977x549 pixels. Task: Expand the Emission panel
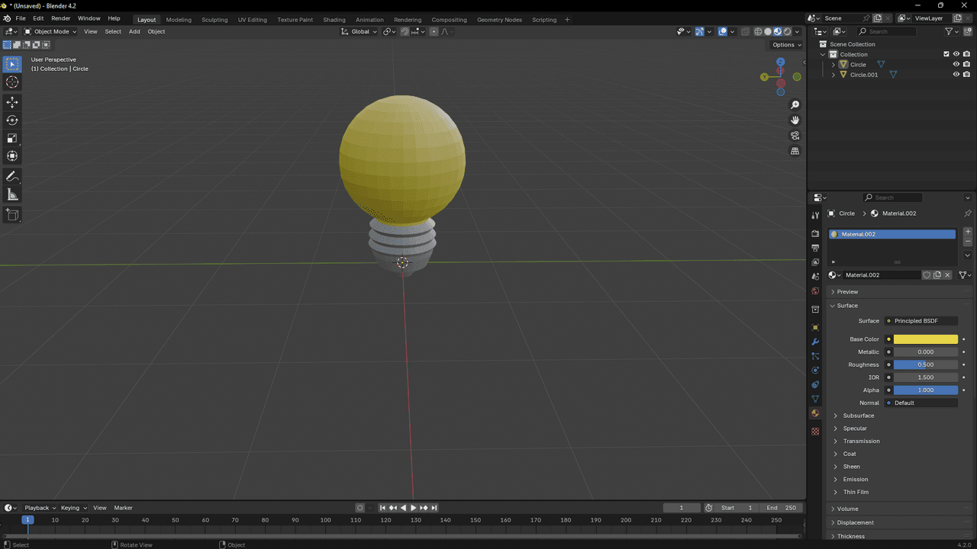click(x=855, y=480)
